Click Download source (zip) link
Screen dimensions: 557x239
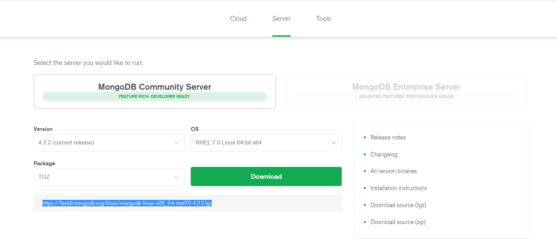(x=398, y=222)
